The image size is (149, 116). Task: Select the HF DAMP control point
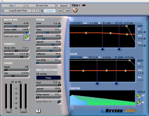129,60
